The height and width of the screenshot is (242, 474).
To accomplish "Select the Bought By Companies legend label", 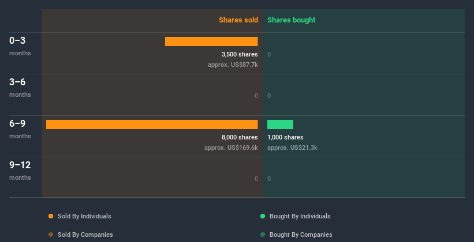I will [x=301, y=235].
